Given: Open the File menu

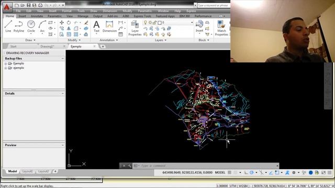Looking at the screenshot, I should pyautogui.click(x=18, y=11).
